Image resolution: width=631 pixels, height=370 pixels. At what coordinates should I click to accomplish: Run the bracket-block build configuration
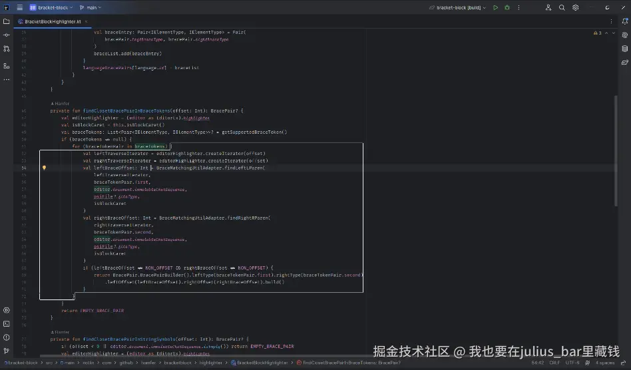(x=495, y=7)
